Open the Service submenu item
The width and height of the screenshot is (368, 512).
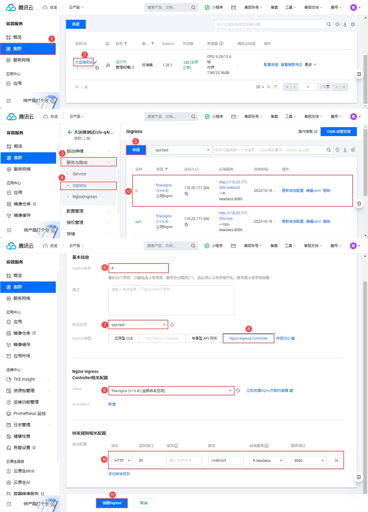(79, 174)
